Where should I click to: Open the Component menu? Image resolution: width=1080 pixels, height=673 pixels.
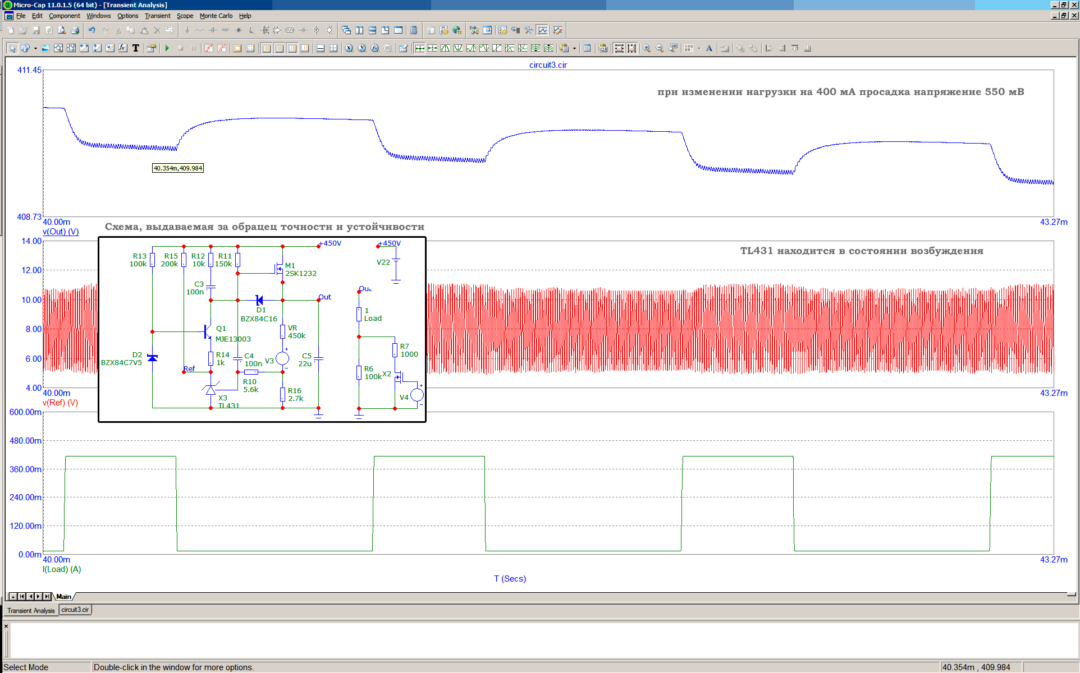64,16
